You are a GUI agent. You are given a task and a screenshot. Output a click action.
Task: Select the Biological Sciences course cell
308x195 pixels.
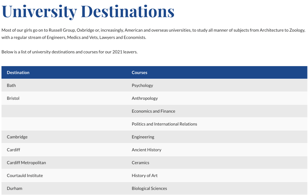pyautogui.click(x=149, y=188)
